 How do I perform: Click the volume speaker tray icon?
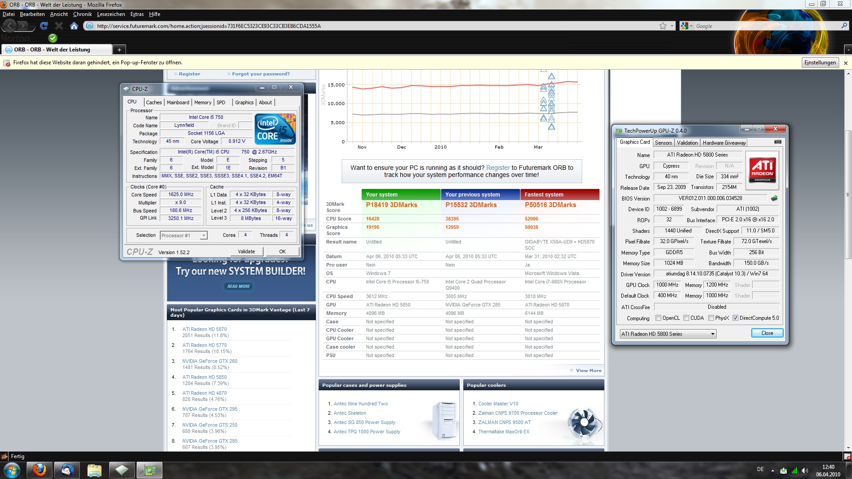805,470
